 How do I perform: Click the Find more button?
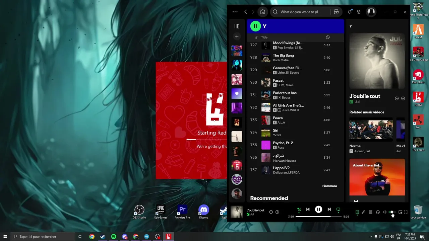click(329, 186)
